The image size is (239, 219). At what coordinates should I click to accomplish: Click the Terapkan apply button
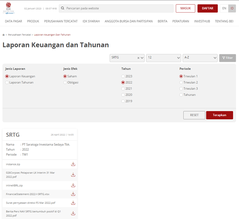tap(220, 115)
